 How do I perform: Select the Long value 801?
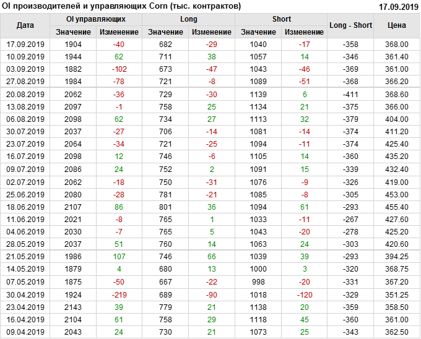[x=165, y=207]
